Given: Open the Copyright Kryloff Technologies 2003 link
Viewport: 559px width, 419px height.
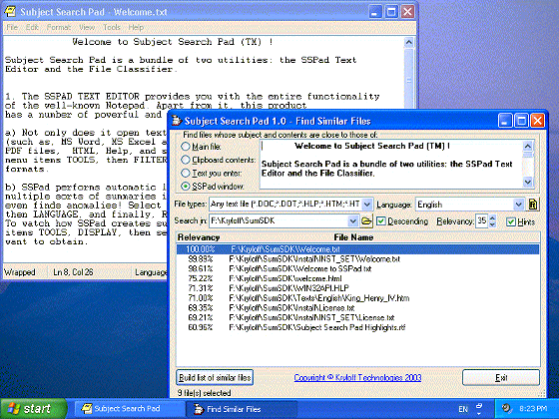Looking at the screenshot, I should pos(357,377).
